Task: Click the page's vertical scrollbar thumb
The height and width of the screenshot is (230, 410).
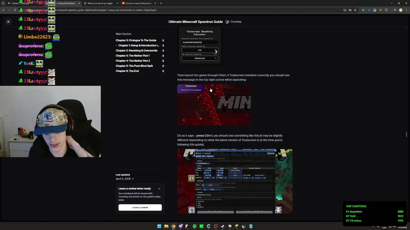Action: tap(406, 134)
